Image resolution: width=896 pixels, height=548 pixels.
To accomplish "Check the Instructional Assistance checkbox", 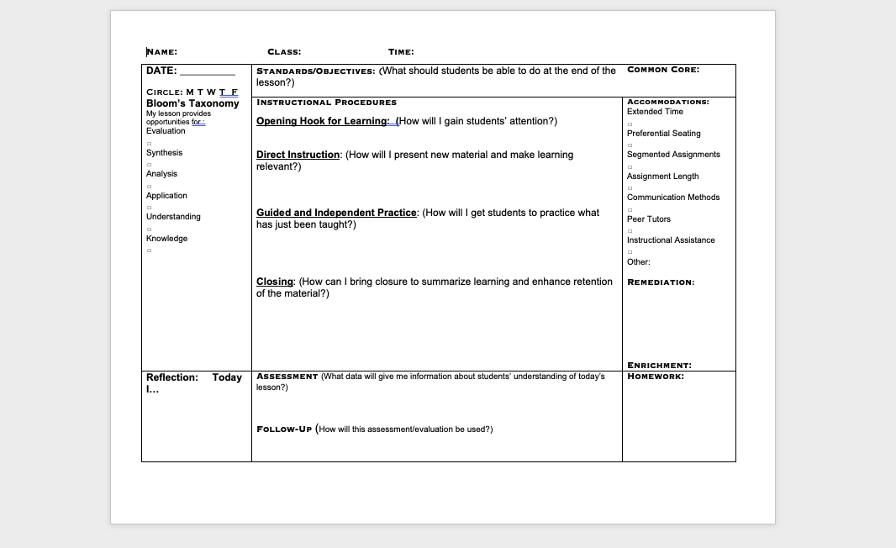I will pyautogui.click(x=629, y=250).
